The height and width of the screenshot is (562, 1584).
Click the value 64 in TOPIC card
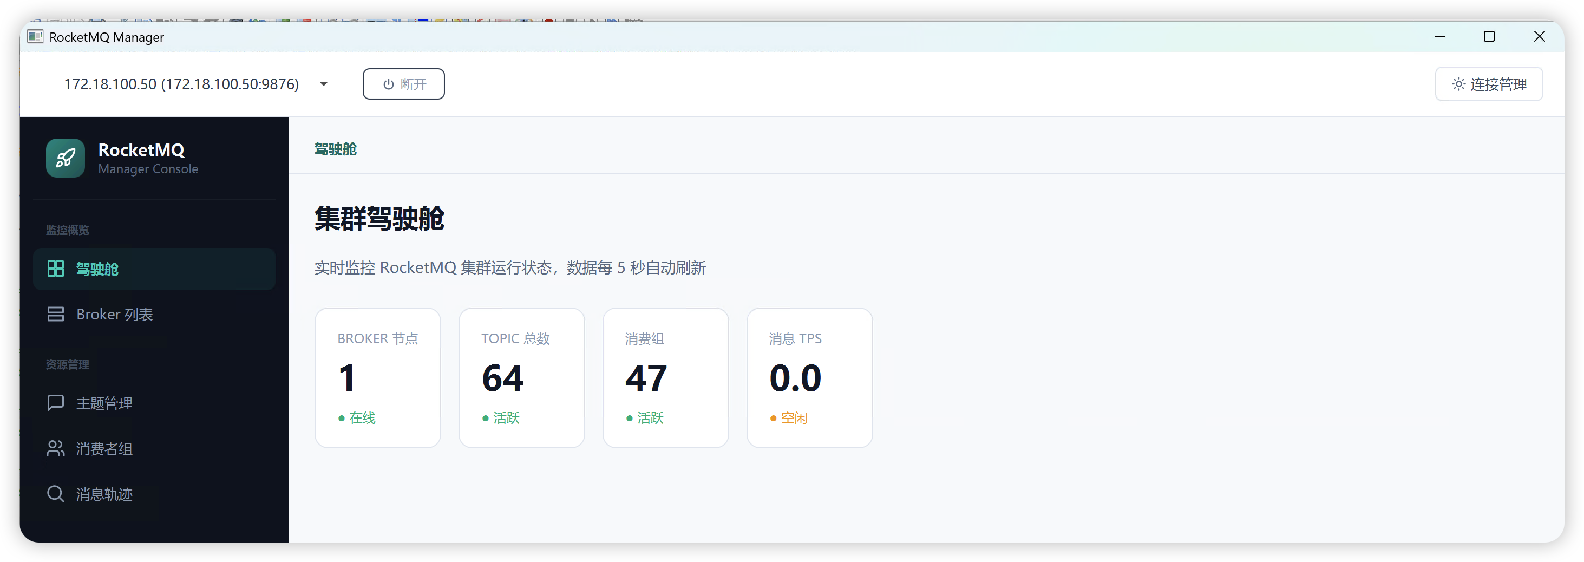503,377
